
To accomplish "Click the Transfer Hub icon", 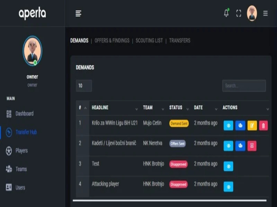I will 9,132.
